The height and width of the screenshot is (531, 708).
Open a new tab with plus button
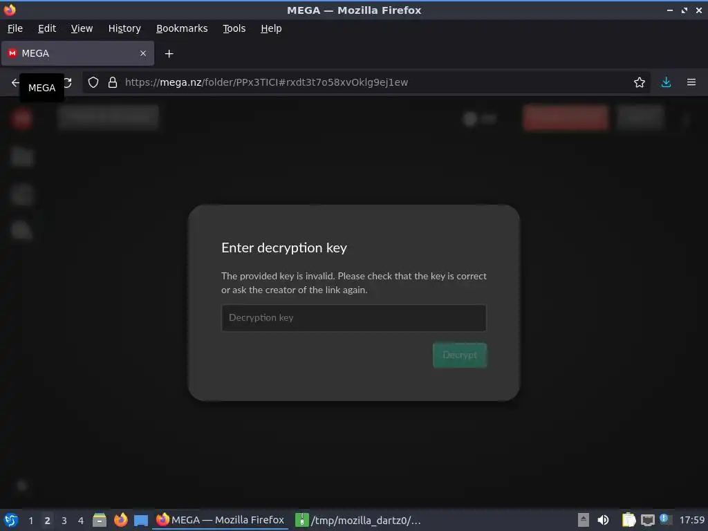(x=169, y=54)
